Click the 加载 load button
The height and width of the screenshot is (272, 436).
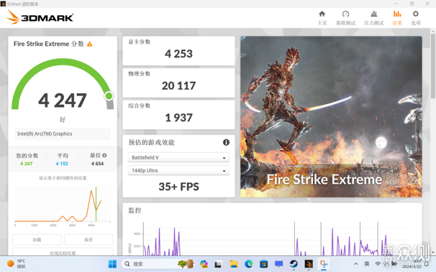click(x=37, y=239)
